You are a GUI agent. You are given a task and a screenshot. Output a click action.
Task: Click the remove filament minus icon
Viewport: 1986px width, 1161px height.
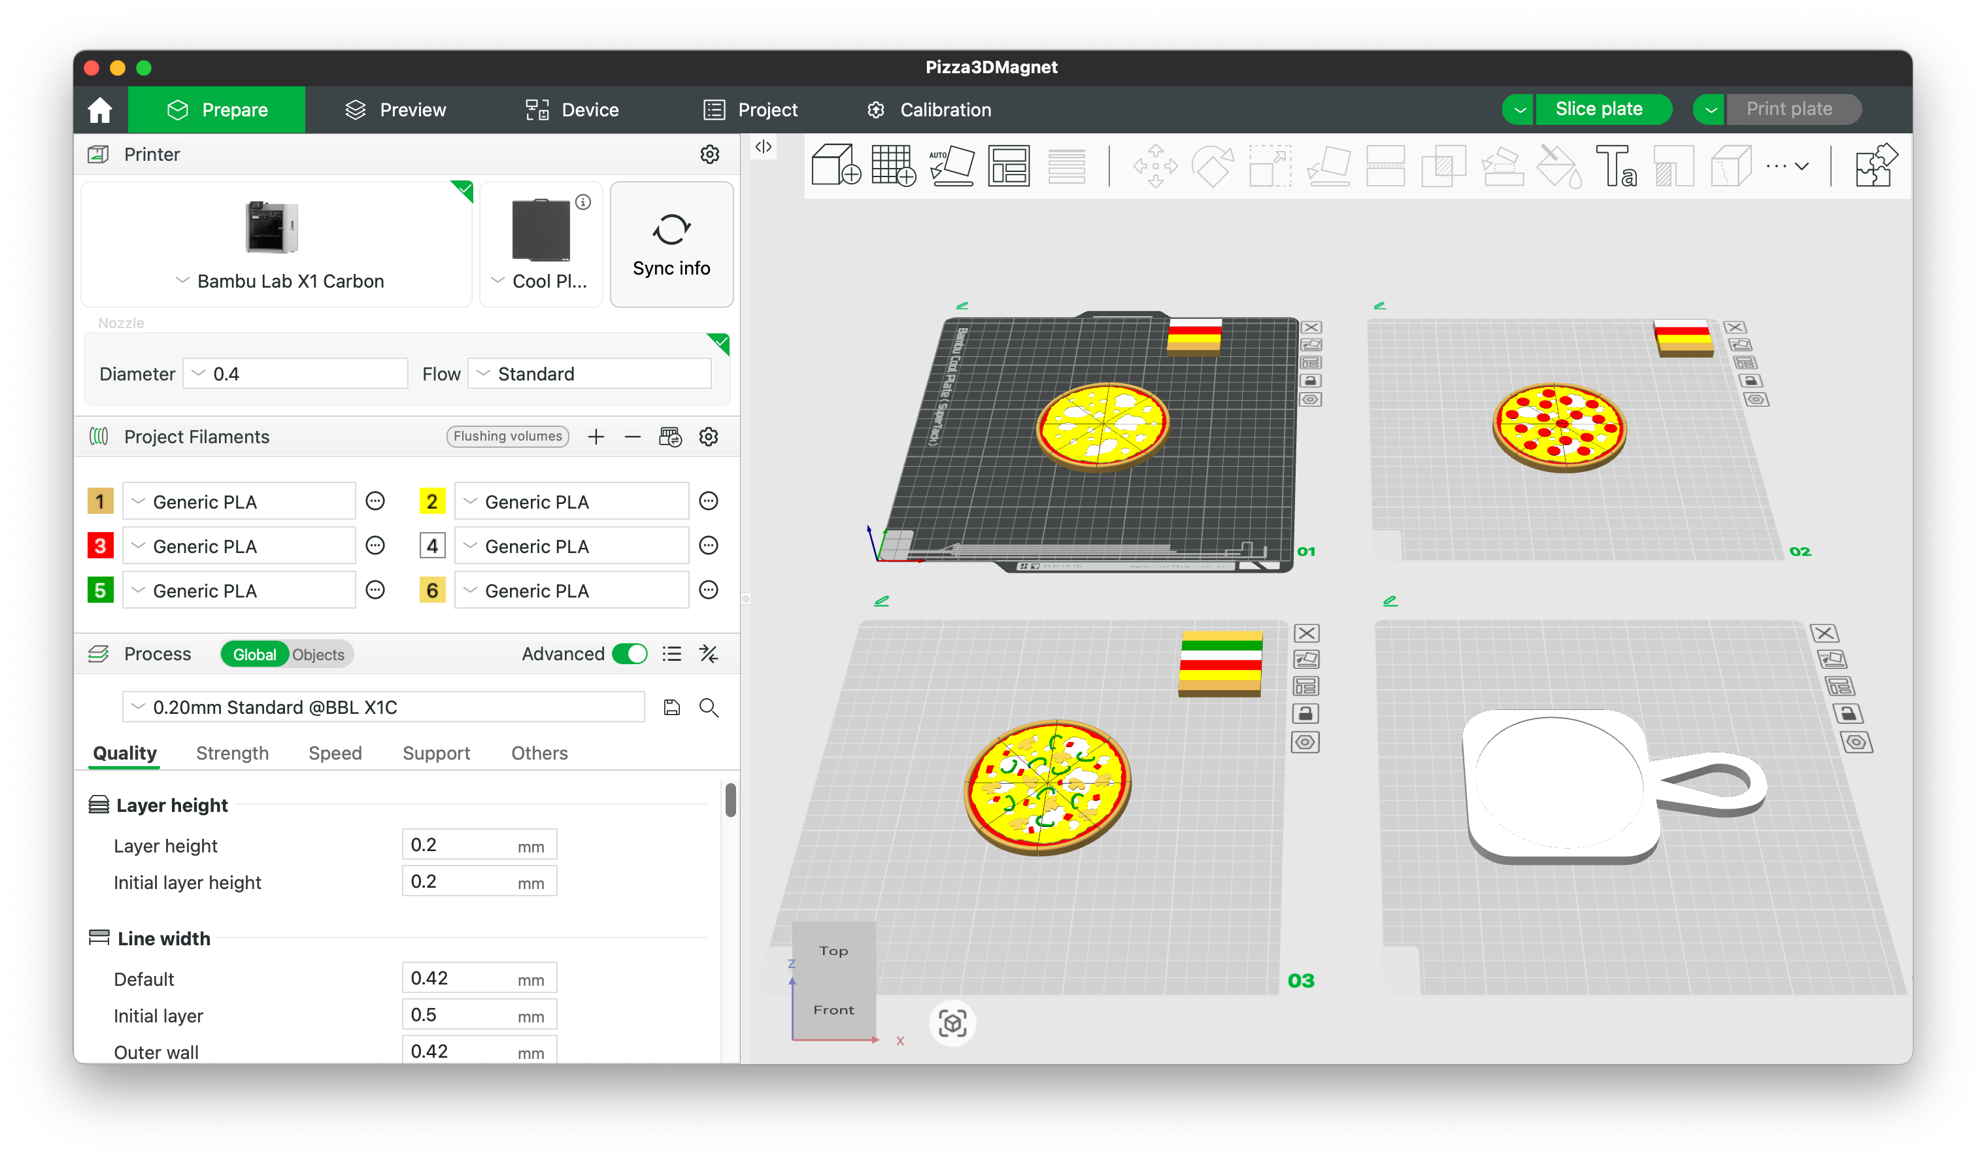tap(632, 437)
